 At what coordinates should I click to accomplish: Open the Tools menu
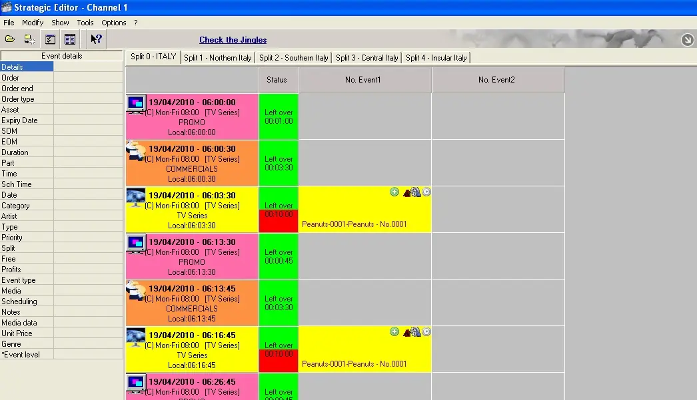tap(85, 23)
